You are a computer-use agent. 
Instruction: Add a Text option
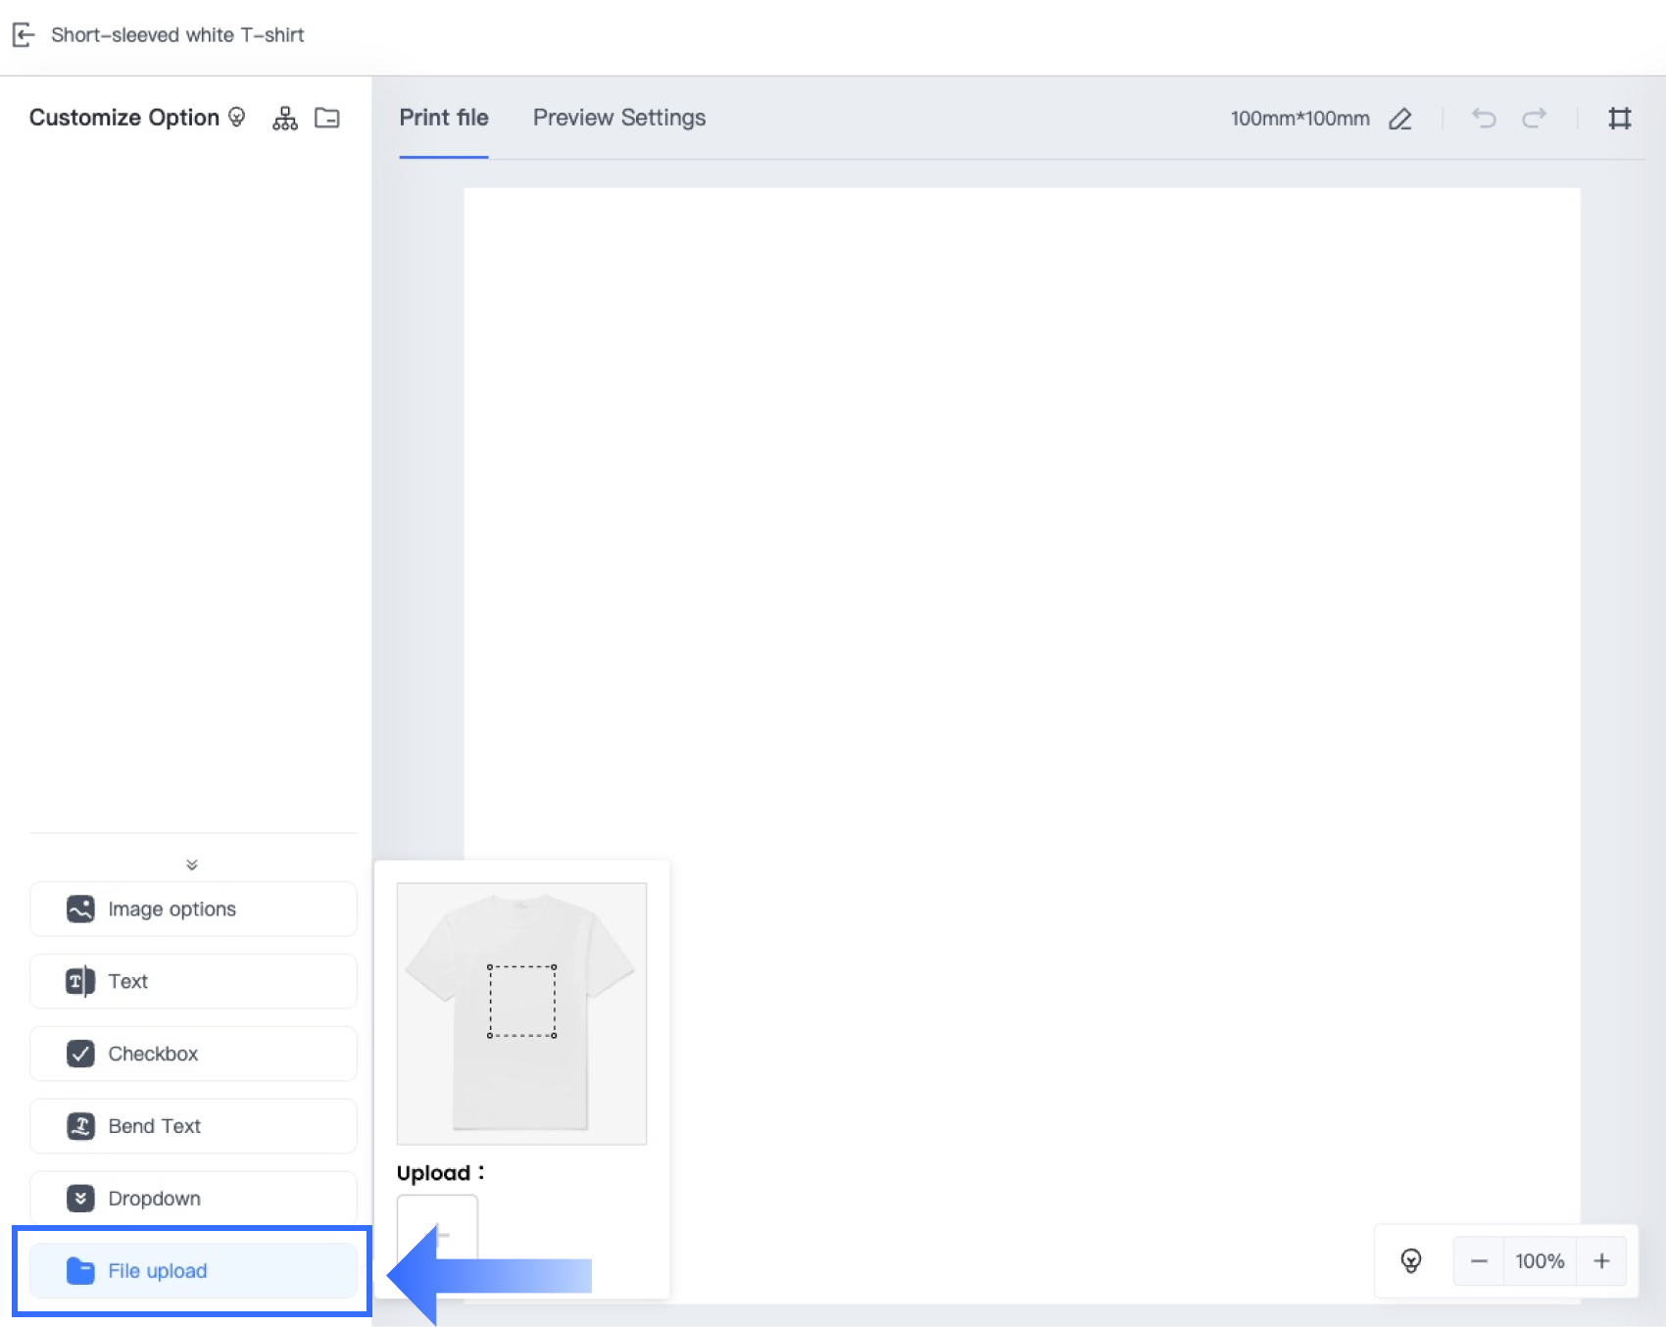pyautogui.click(x=193, y=981)
